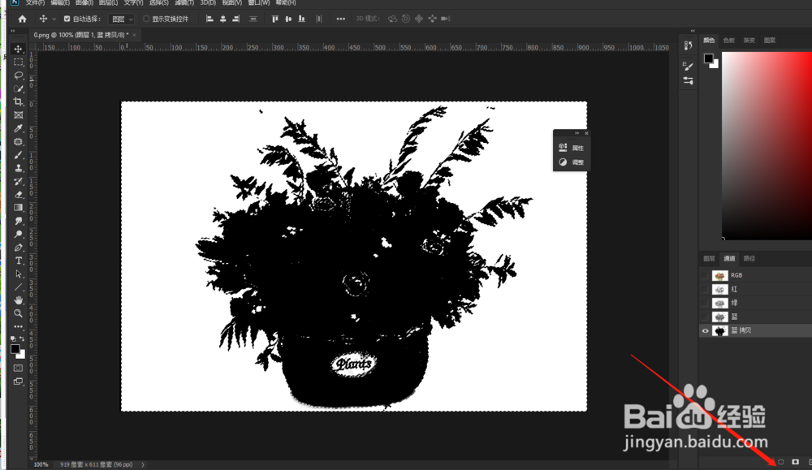
Task: Align horizontal centers in options bar
Action: click(222, 19)
